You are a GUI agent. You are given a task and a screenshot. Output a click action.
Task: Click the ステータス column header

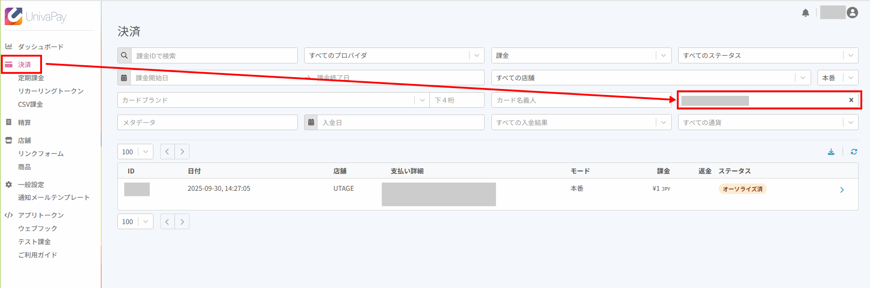[x=734, y=171]
